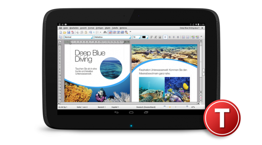This screenshot has height=145, width=262.
Task: Open the Weiteres menu
Action: coord(123,28)
